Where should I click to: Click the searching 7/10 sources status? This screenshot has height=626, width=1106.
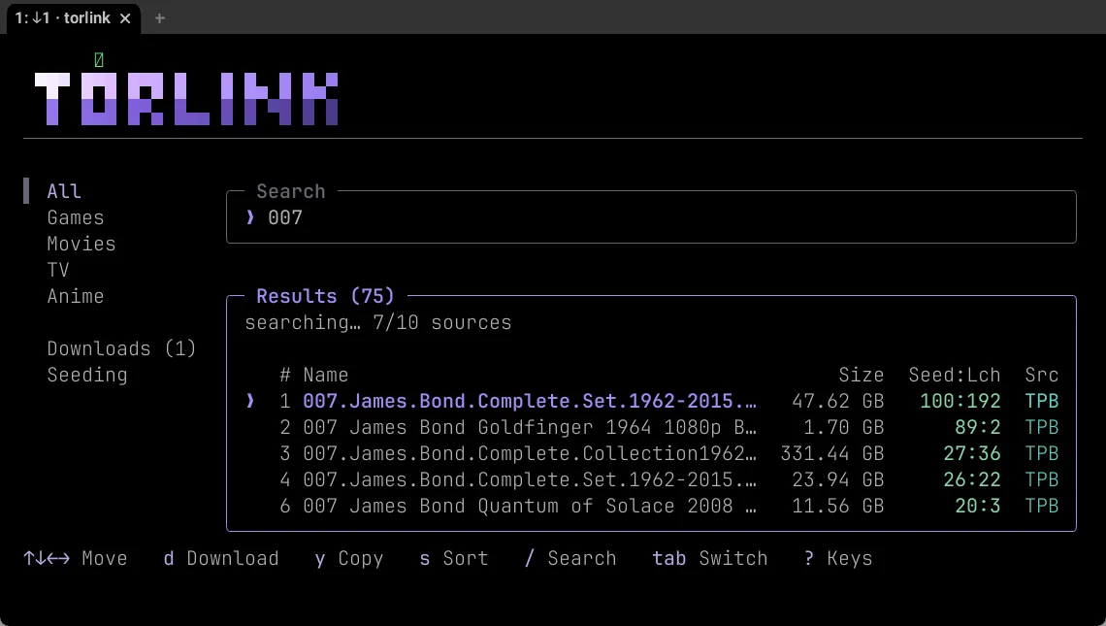378,322
